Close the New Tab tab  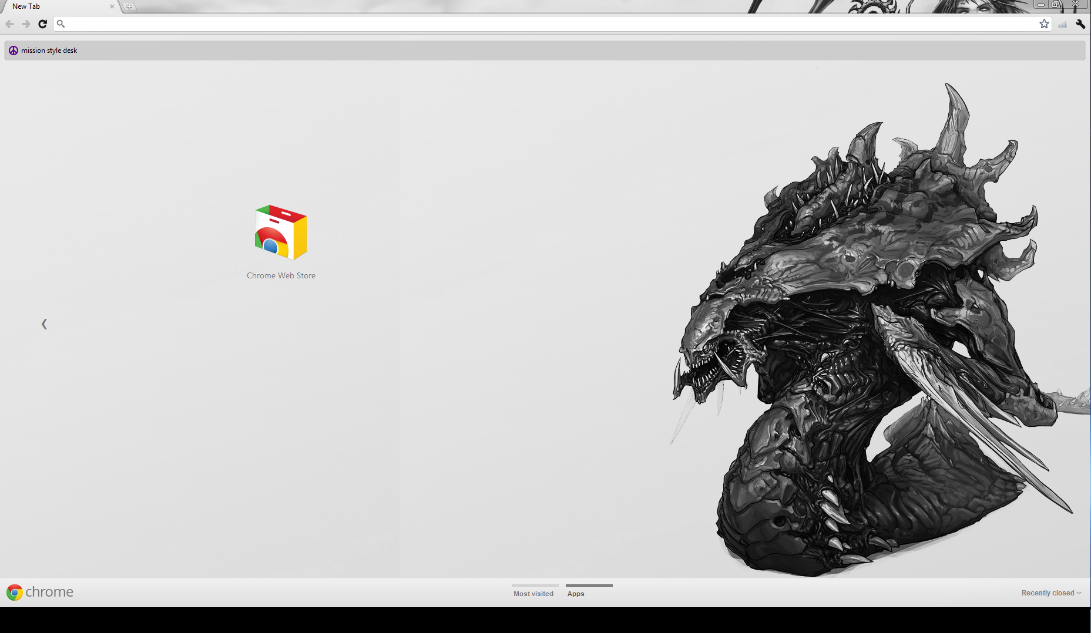point(112,6)
